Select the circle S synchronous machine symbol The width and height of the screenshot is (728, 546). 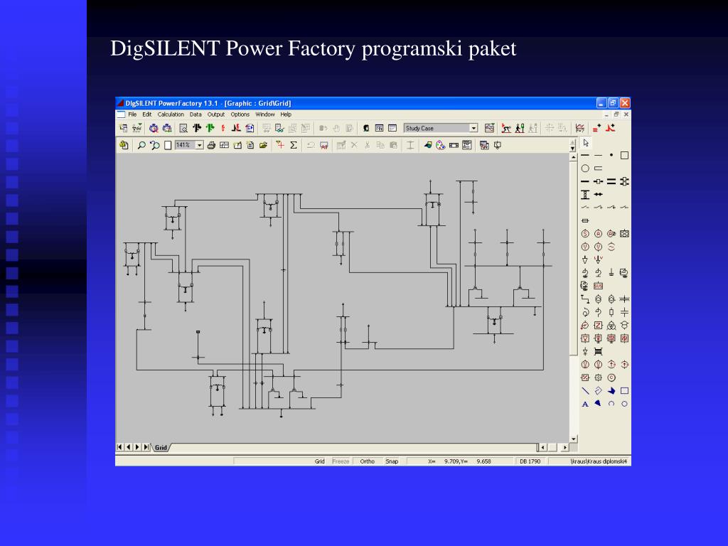(x=585, y=233)
